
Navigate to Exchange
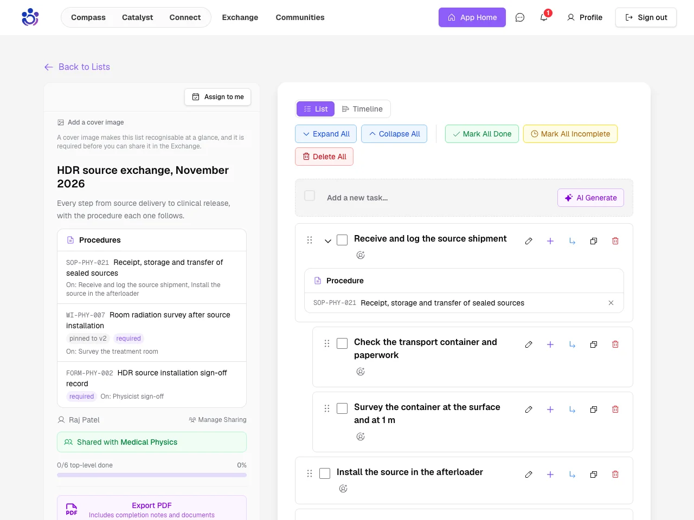pos(240,17)
